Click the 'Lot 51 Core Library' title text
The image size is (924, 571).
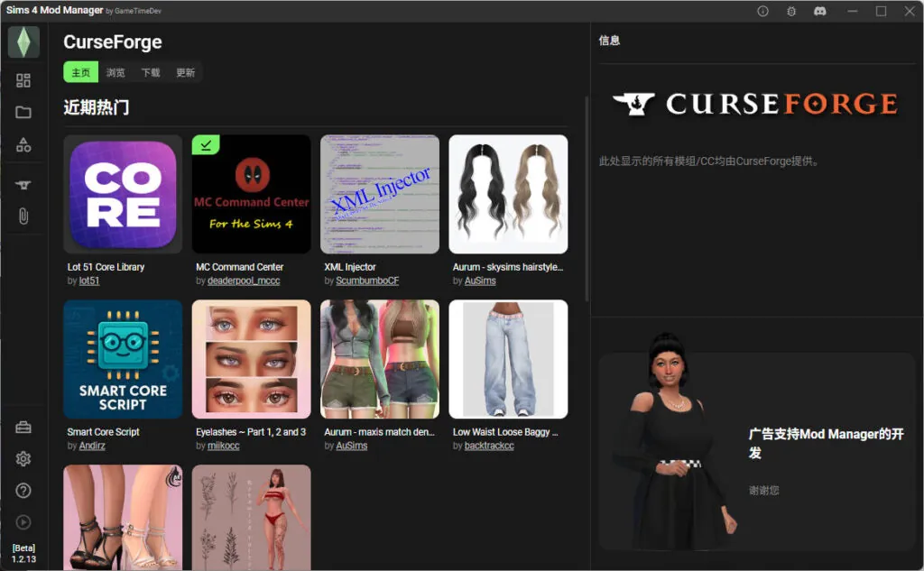tap(106, 267)
